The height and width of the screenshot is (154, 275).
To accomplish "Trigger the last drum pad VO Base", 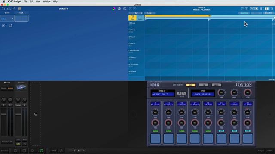I will coord(247,139).
